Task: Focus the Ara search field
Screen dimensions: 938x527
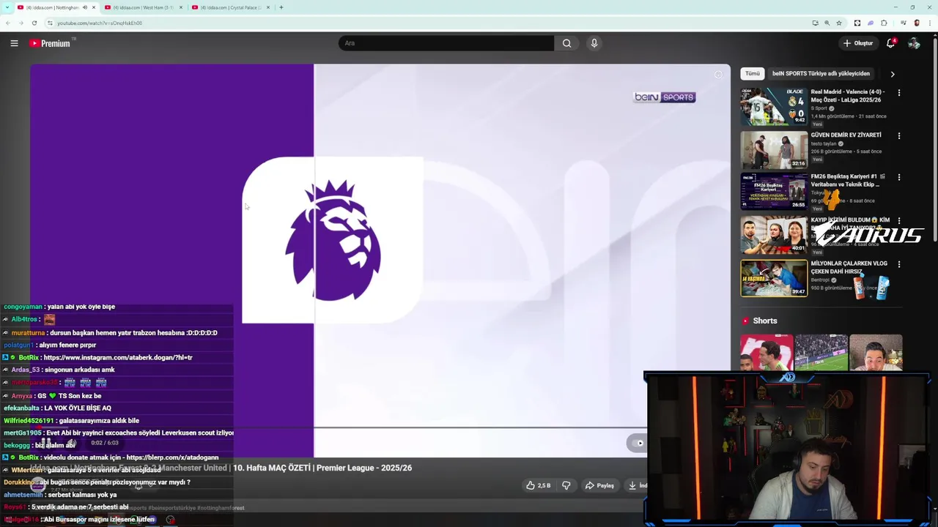Action: [446, 43]
